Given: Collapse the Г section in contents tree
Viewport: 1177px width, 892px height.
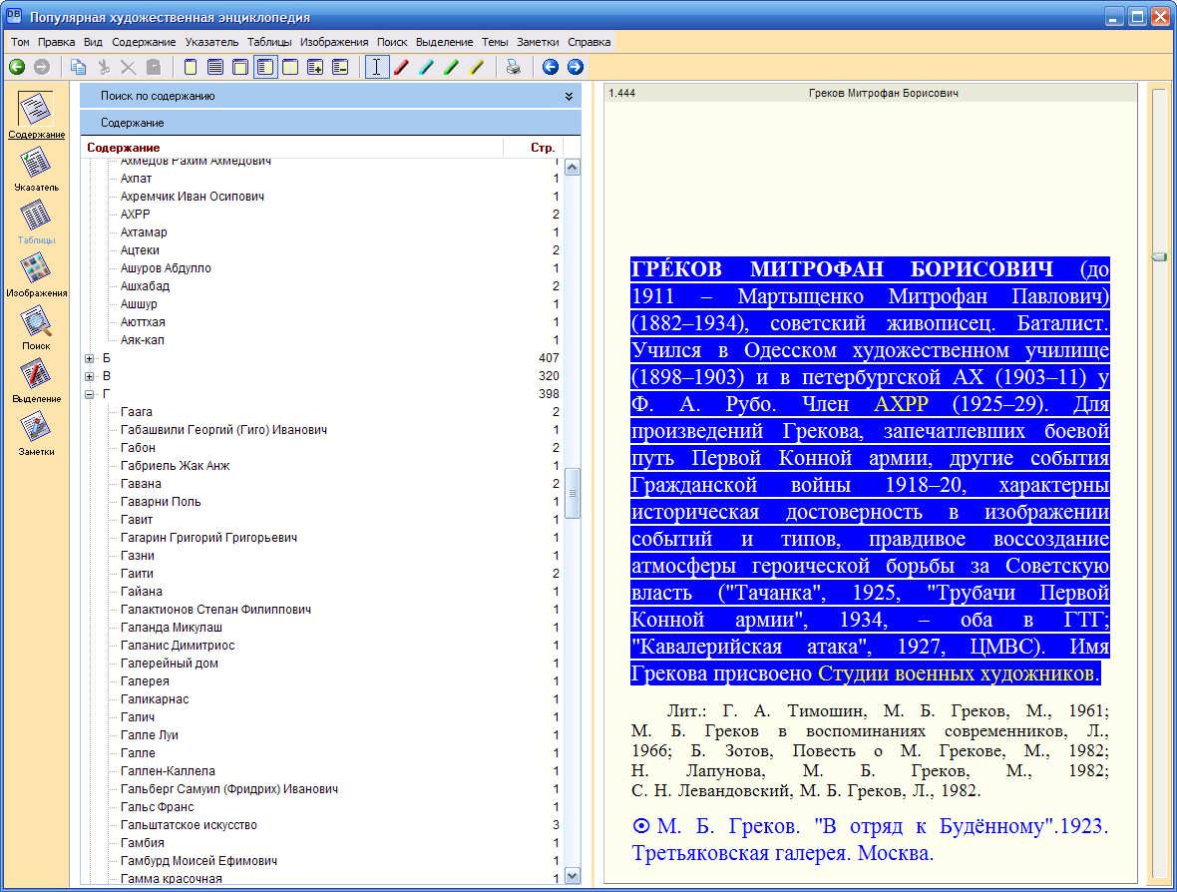Looking at the screenshot, I should click(90, 394).
